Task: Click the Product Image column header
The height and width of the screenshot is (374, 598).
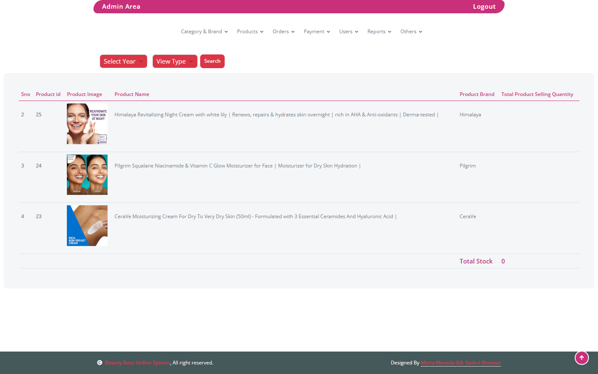Action: click(84, 94)
